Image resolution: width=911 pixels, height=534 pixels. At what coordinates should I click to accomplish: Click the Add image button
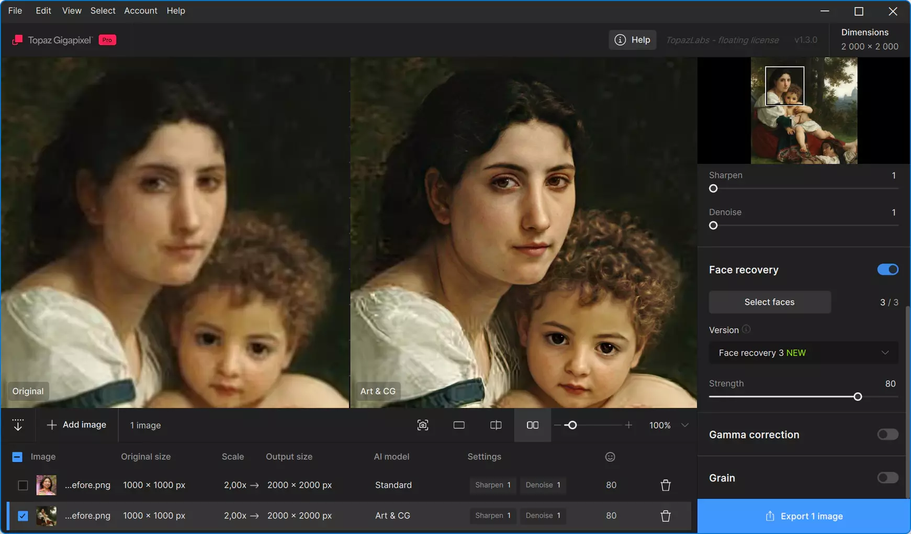tap(76, 425)
